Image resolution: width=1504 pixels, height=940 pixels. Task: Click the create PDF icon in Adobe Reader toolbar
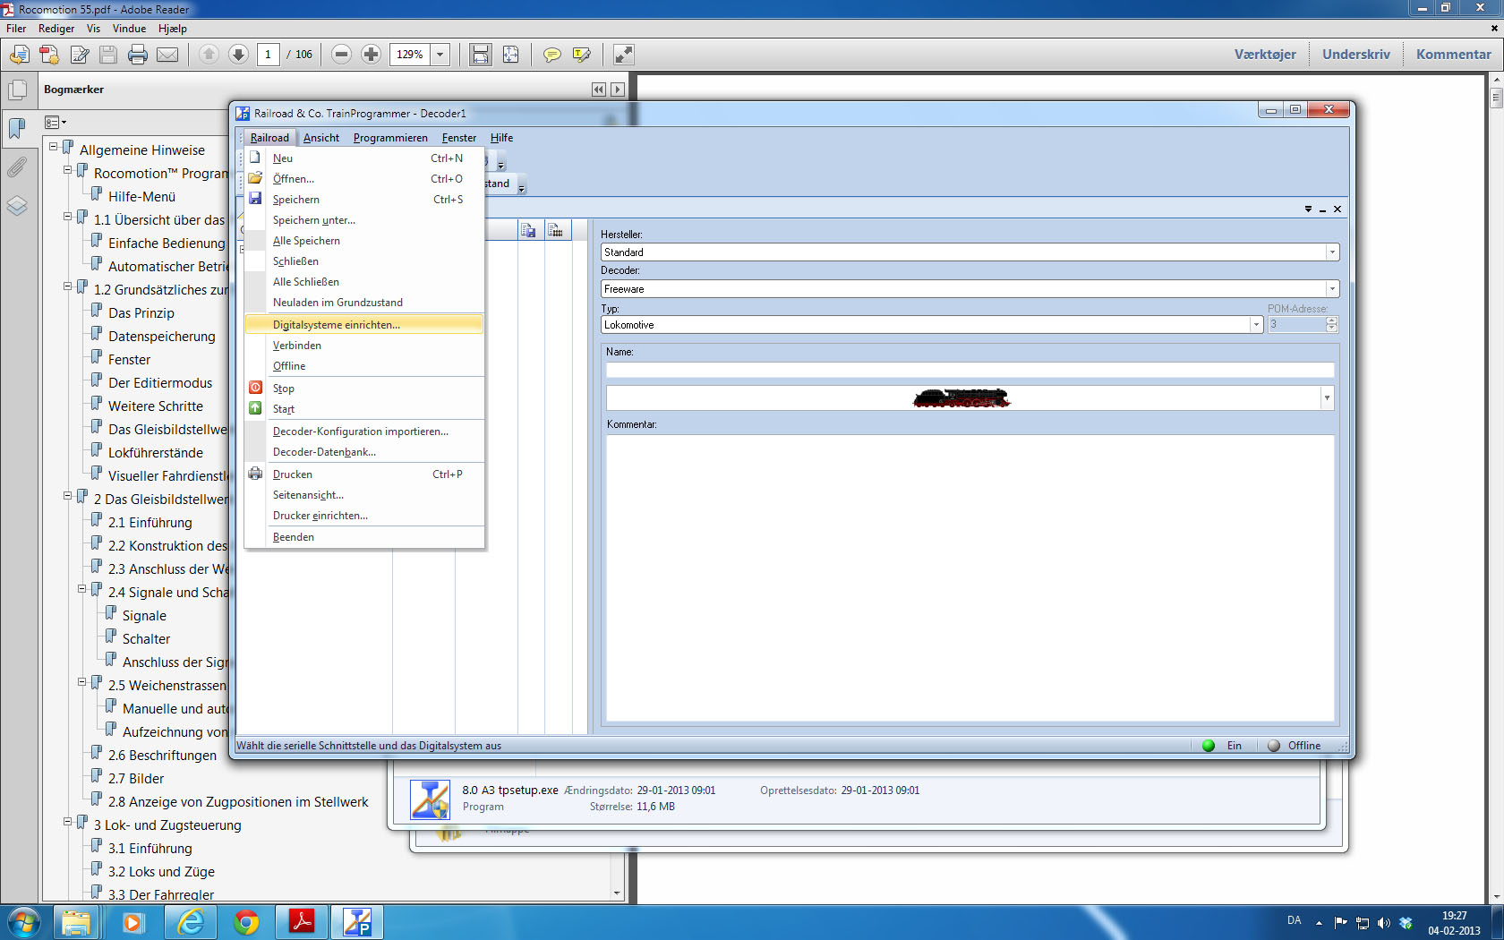tap(49, 55)
